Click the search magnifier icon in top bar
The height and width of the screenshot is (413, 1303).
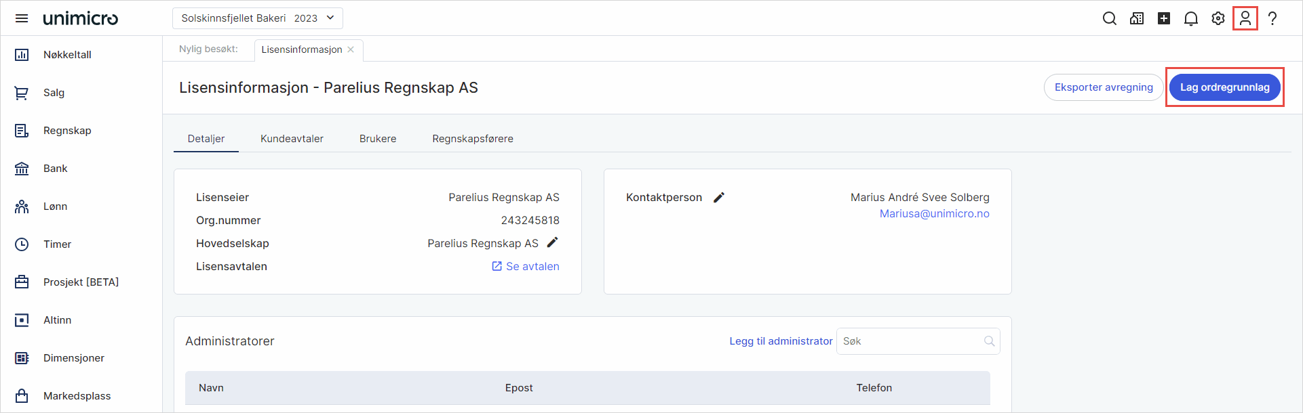(1109, 18)
